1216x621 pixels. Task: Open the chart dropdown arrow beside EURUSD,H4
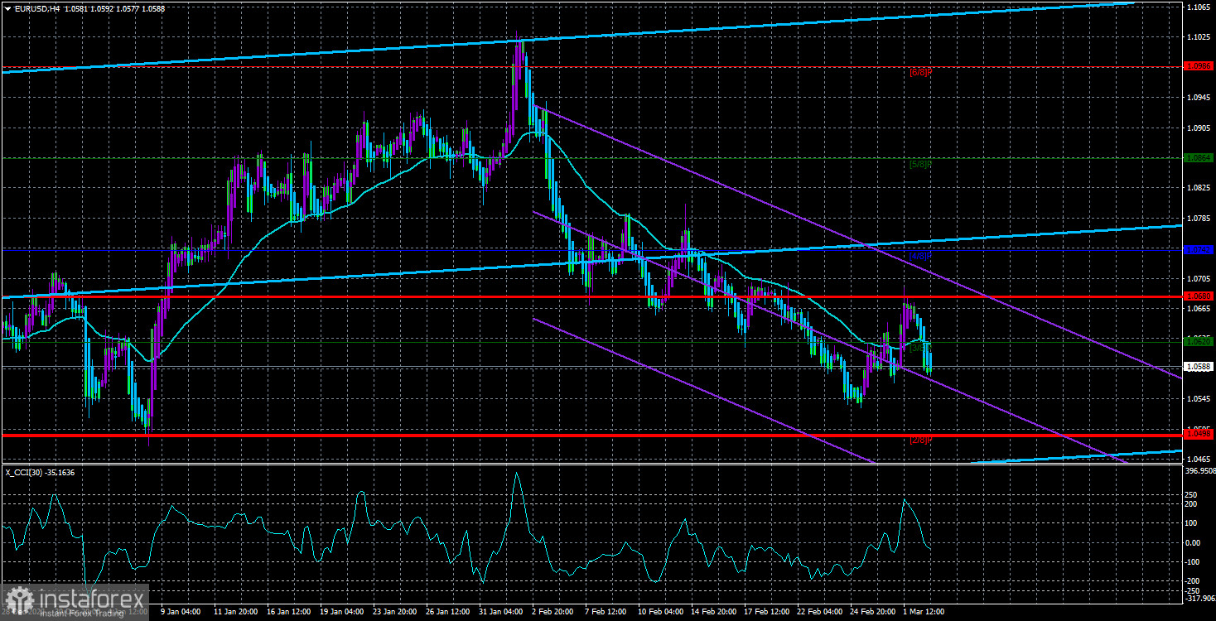[x=7, y=8]
